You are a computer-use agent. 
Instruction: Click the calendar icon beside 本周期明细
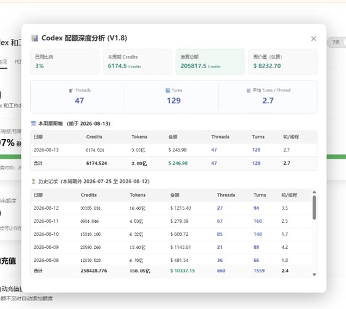tap(33, 124)
